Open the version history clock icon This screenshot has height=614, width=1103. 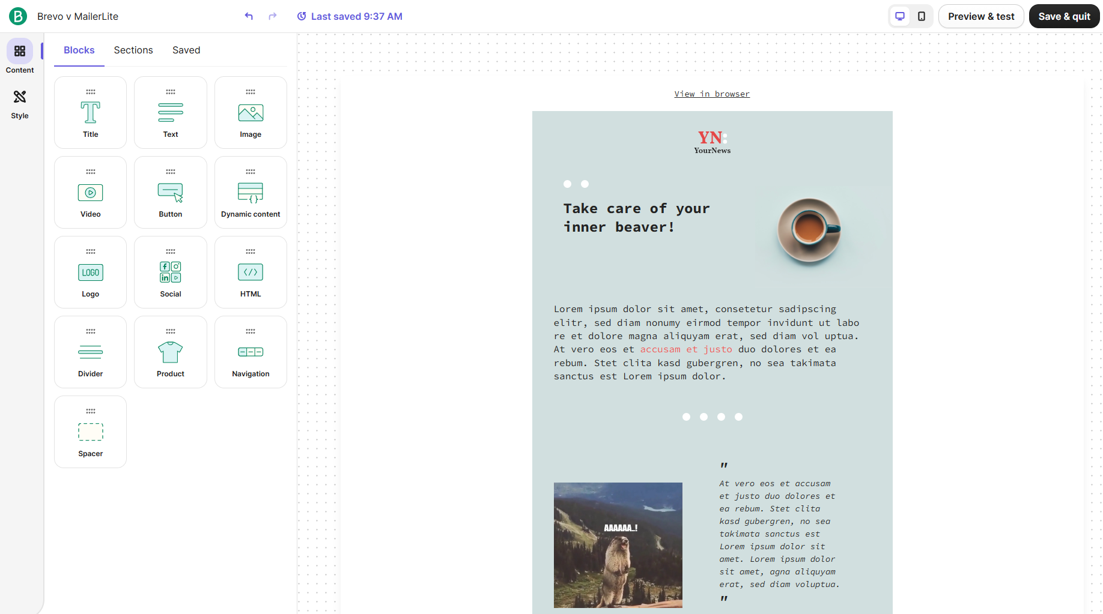pyautogui.click(x=302, y=16)
